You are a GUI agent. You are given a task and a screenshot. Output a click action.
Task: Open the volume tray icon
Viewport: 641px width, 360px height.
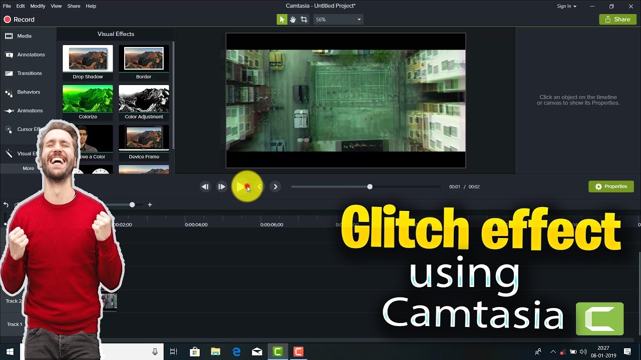[x=583, y=352]
